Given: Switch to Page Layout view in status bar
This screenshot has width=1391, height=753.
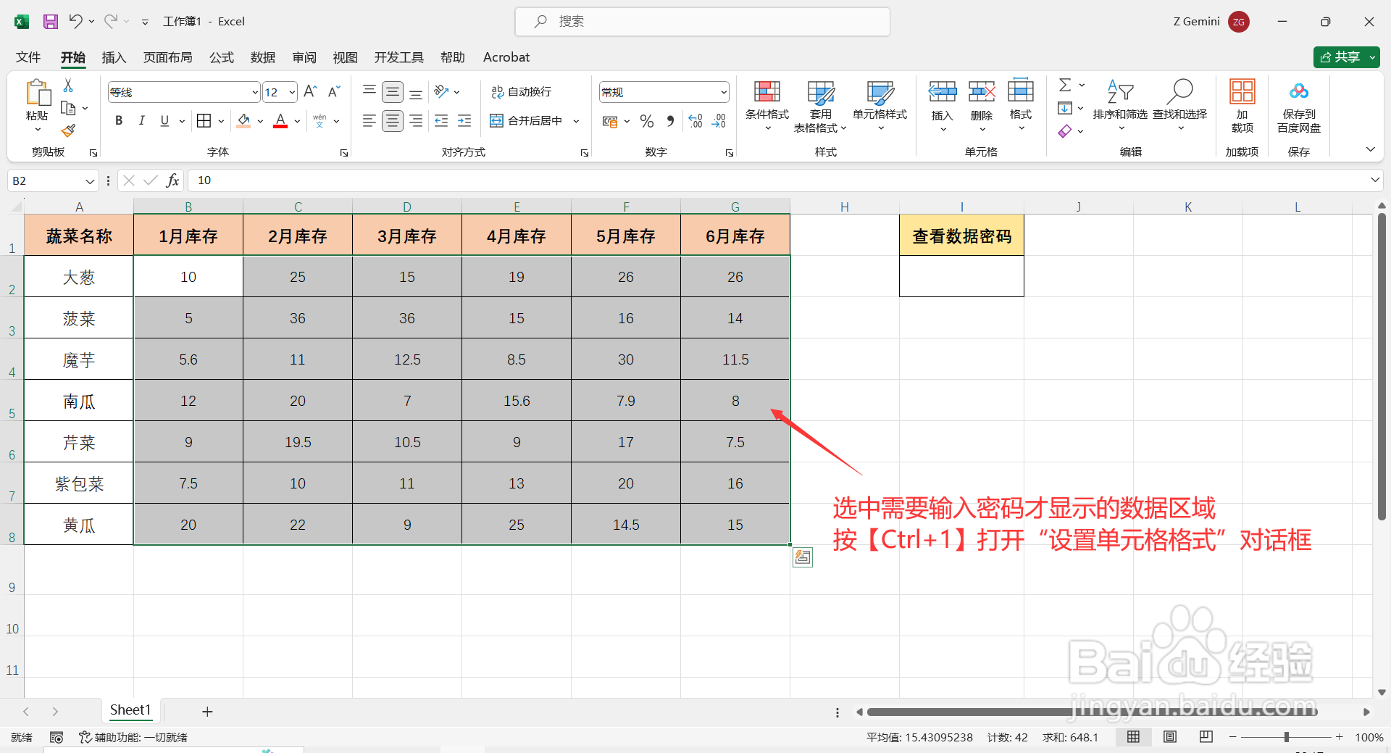Looking at the screenshot, I should 1170,737.
